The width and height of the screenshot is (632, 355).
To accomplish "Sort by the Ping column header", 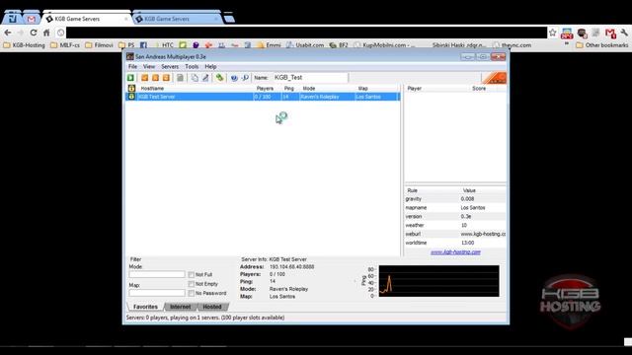I will (x=290, y=88).
